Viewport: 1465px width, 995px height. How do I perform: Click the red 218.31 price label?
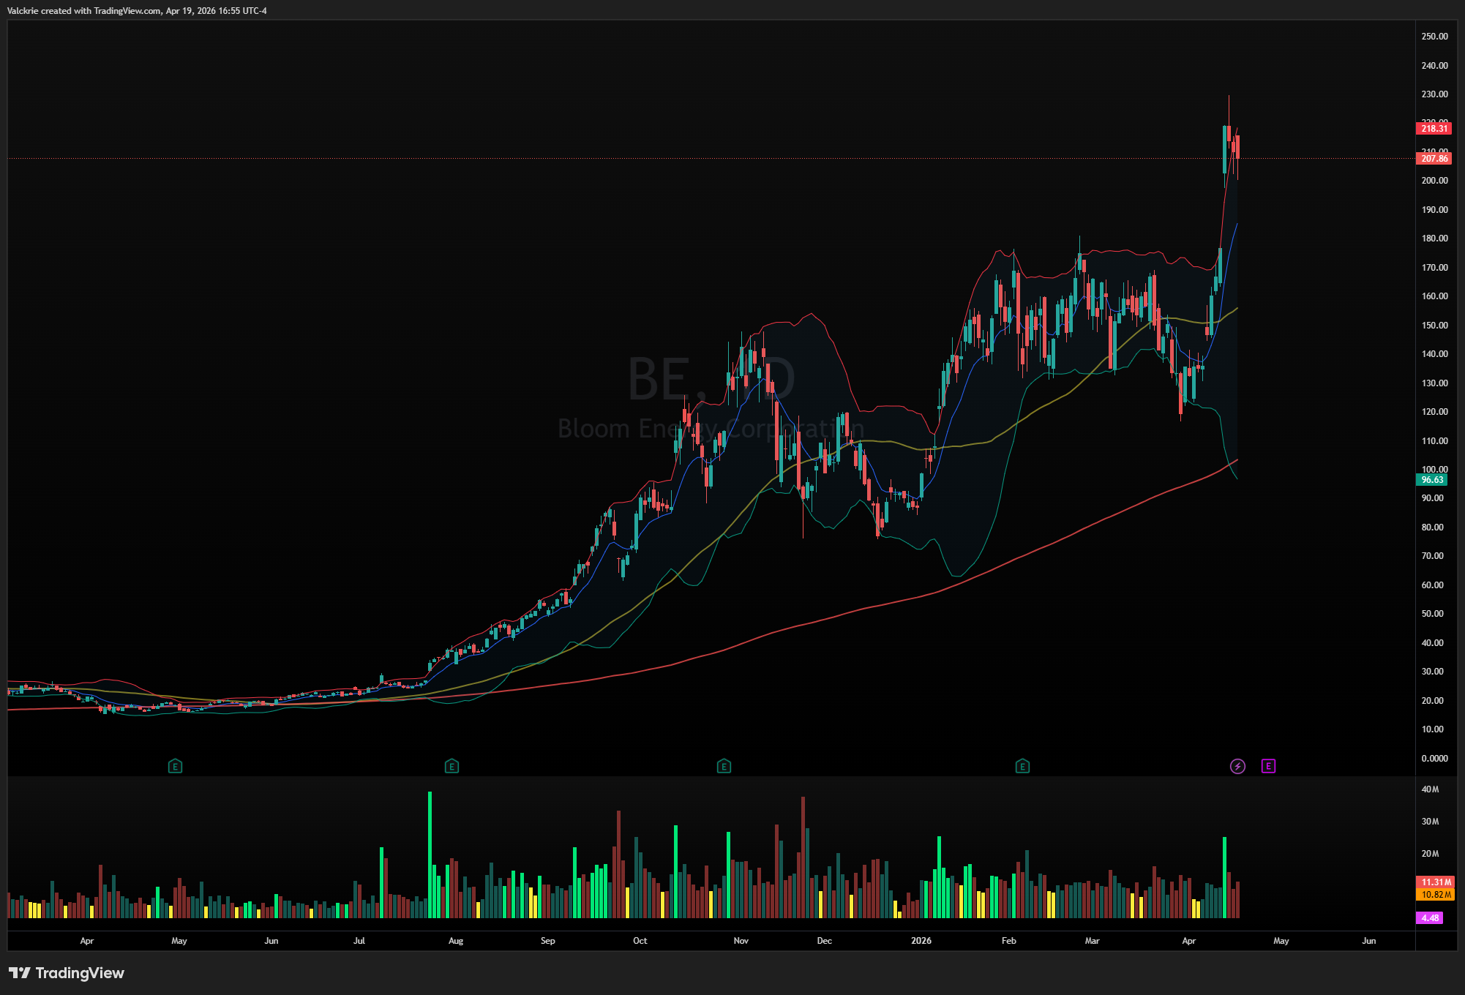click(1434, 129)
